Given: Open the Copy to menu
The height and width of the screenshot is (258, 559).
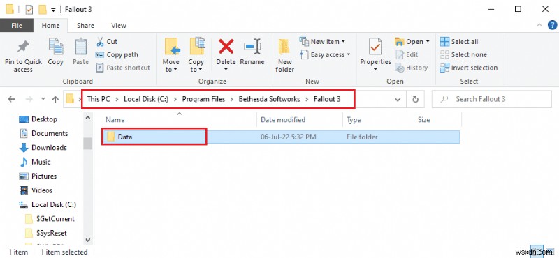Looking at the screenshot, I should pyautogui.click(x=196, y=55).
